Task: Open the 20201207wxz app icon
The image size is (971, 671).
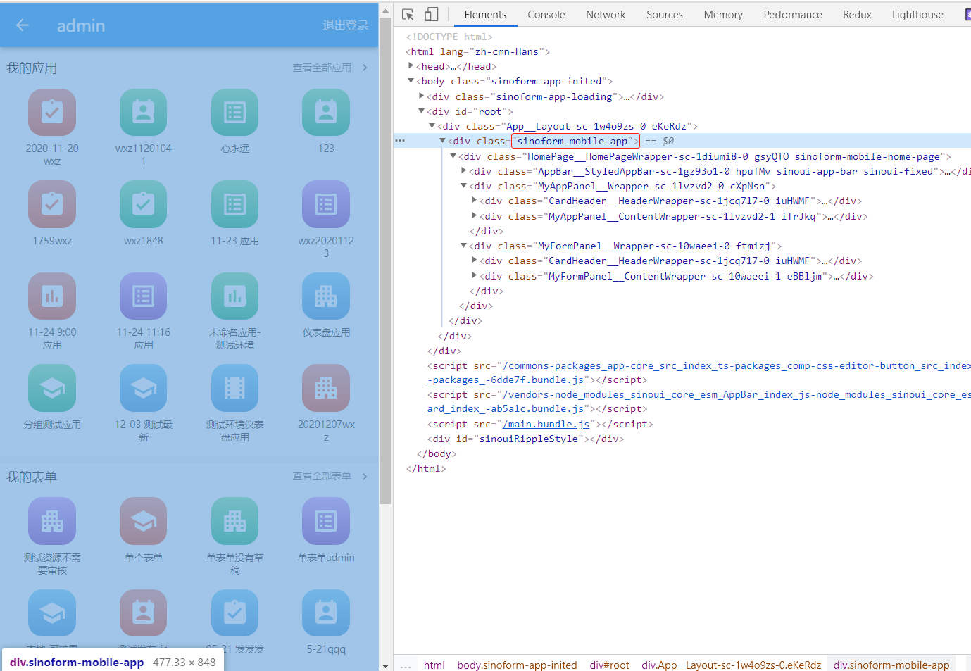Action: 326,388
